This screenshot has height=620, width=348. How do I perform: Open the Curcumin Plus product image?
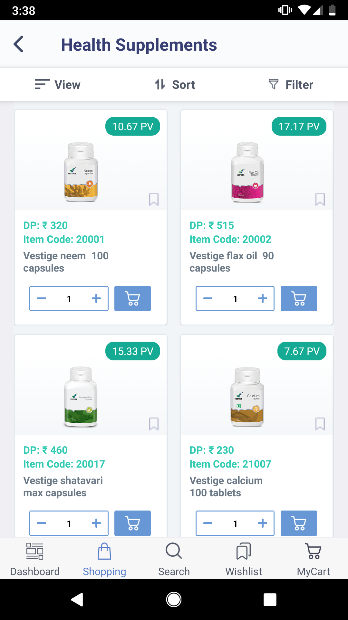(x=81, y=397)
